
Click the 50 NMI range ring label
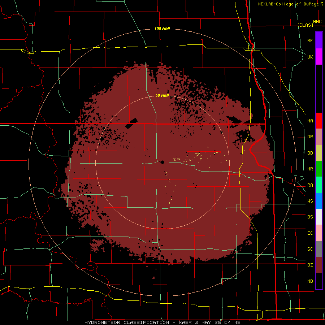(x=162, y=95)
